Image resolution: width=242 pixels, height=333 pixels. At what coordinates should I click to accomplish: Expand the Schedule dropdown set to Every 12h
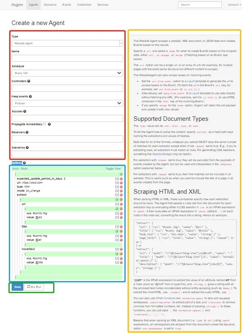coord(67,73)
